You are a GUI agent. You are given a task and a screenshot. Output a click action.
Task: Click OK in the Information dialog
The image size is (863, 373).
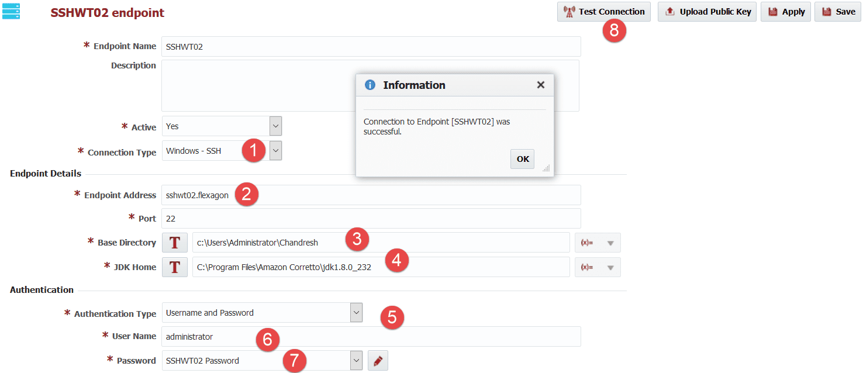(x=522, y=159)
